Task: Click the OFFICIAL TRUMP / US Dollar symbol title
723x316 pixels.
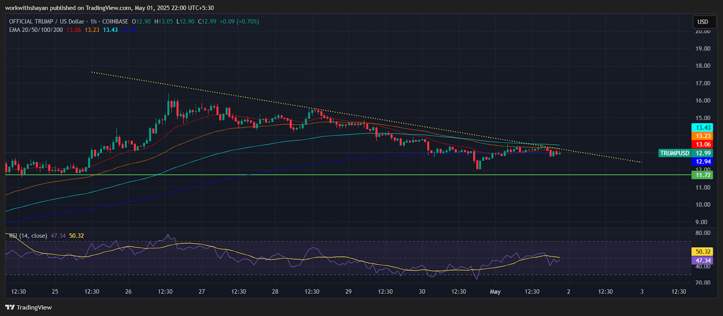Action: click(x=47, y=21)
